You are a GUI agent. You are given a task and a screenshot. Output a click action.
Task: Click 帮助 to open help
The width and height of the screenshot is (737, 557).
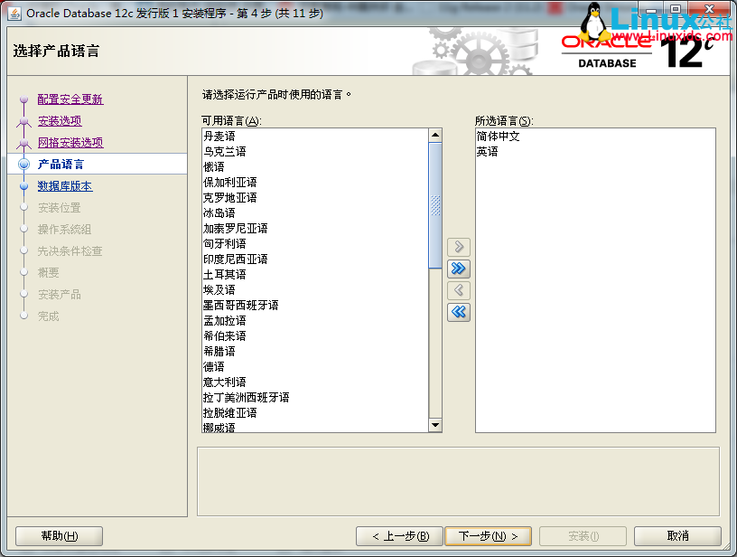coord(58,535)
